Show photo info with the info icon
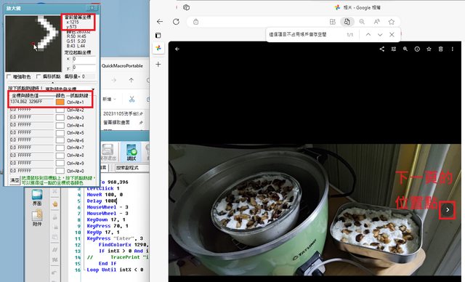This screenshot has height=282, width=465. click(x=417, y=49)
